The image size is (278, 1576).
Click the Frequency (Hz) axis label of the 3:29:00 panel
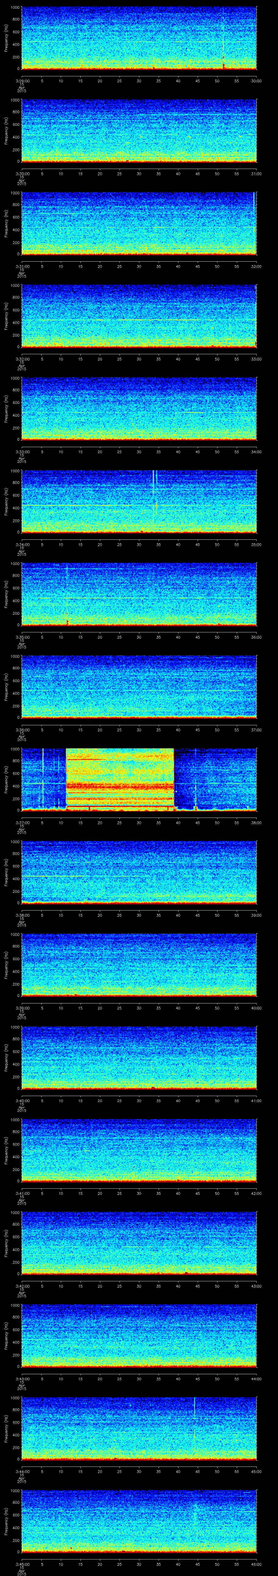6,38
